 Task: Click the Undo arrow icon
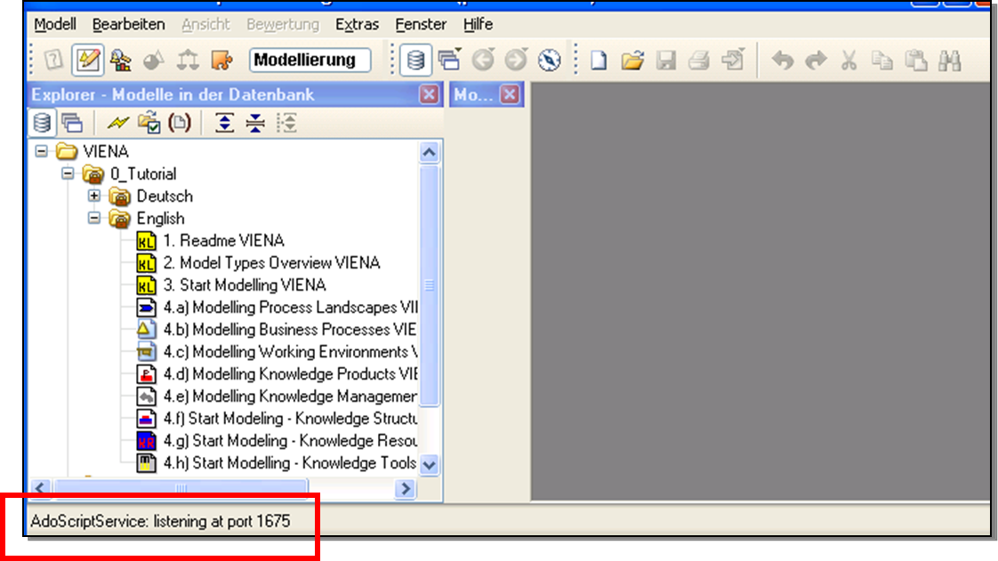(x=782, y=60)
